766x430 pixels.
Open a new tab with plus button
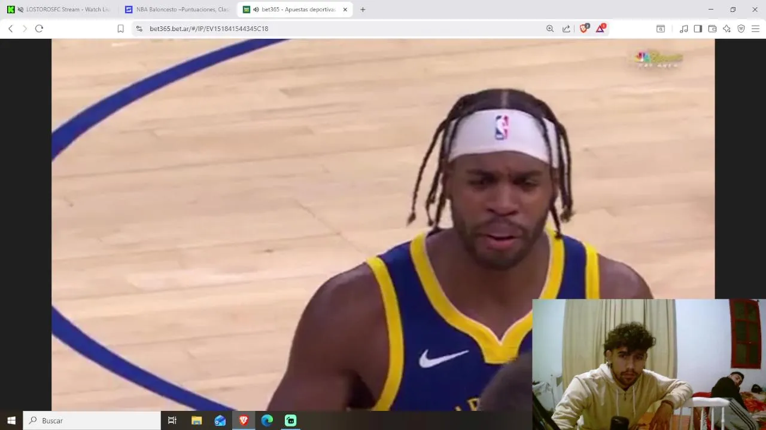[x=363, y=10]
